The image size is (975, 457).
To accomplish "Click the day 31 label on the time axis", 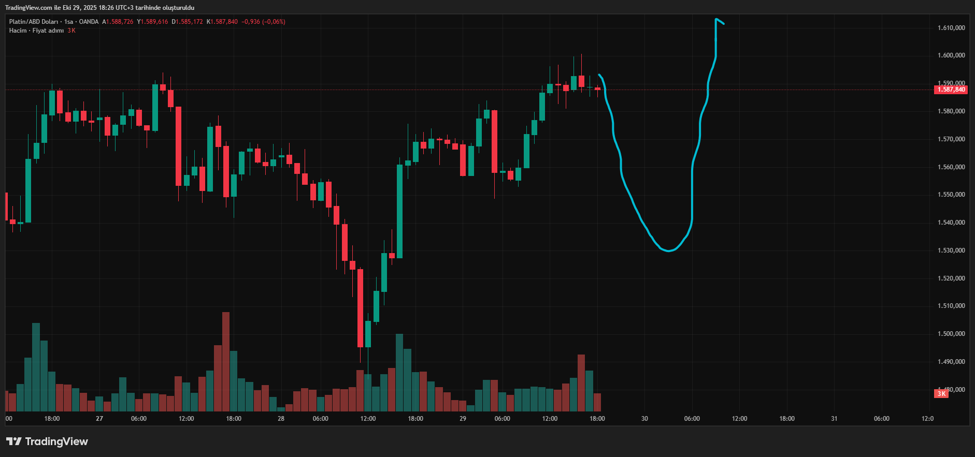I will point(834,419).
